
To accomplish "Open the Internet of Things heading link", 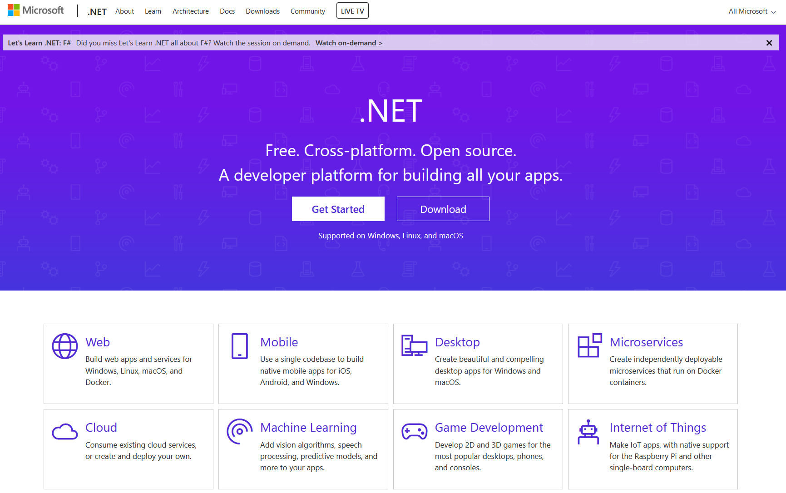I will point(658,428).
